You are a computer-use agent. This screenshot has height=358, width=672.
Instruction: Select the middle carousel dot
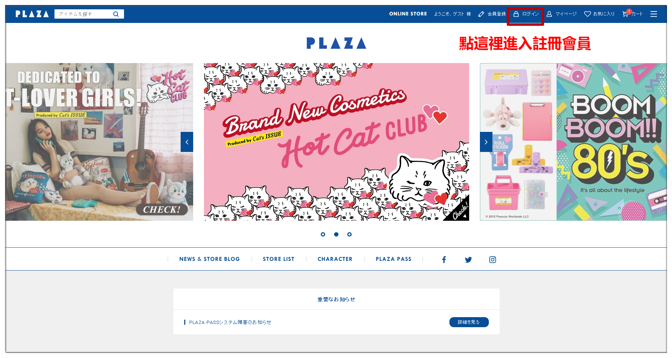pyautogui.click(x=336, y=234)
